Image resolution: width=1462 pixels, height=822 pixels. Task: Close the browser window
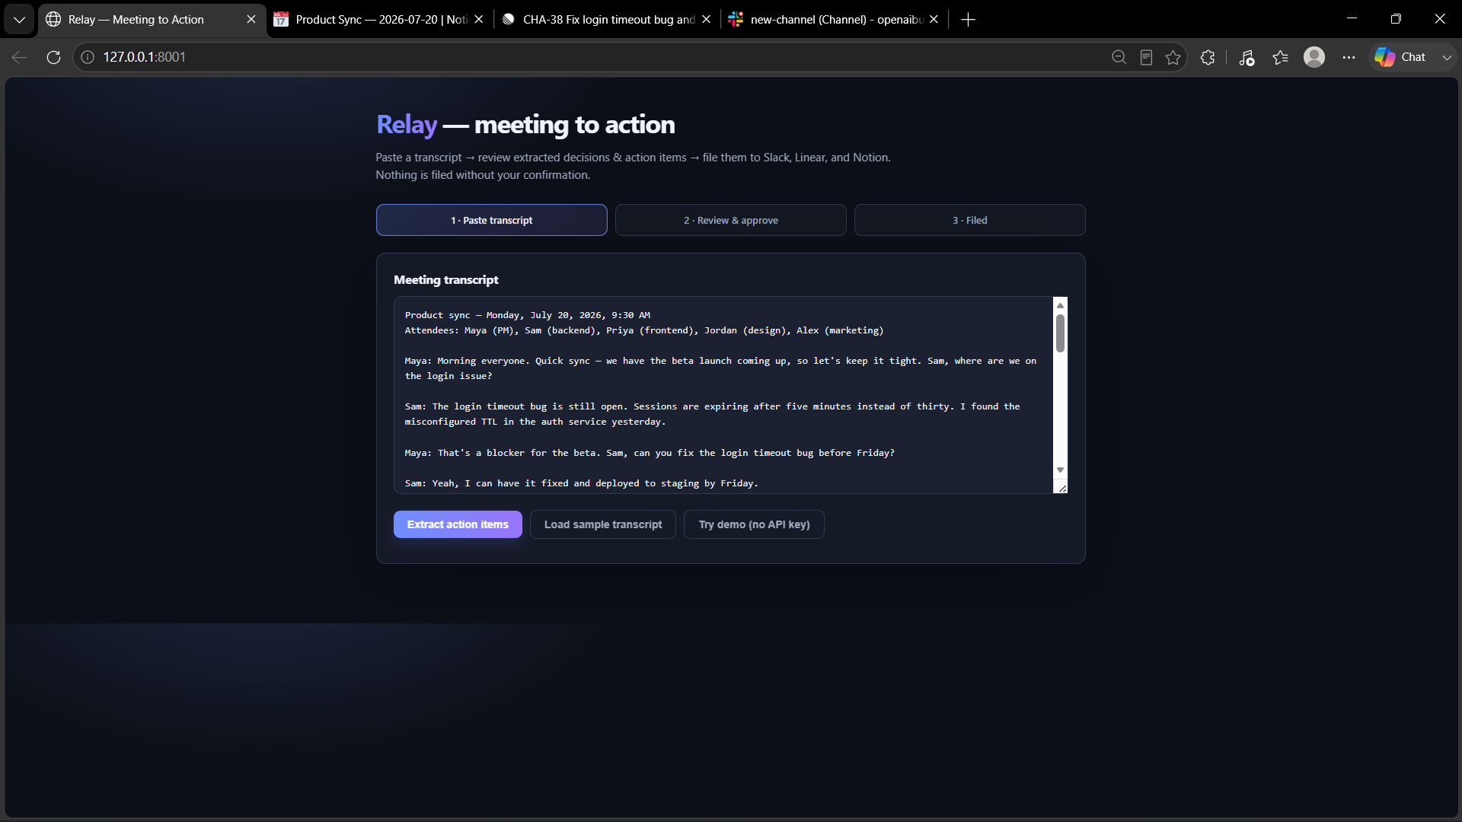click(1439, 18)
